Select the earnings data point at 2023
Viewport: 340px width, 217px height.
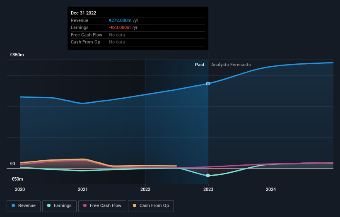208,175
